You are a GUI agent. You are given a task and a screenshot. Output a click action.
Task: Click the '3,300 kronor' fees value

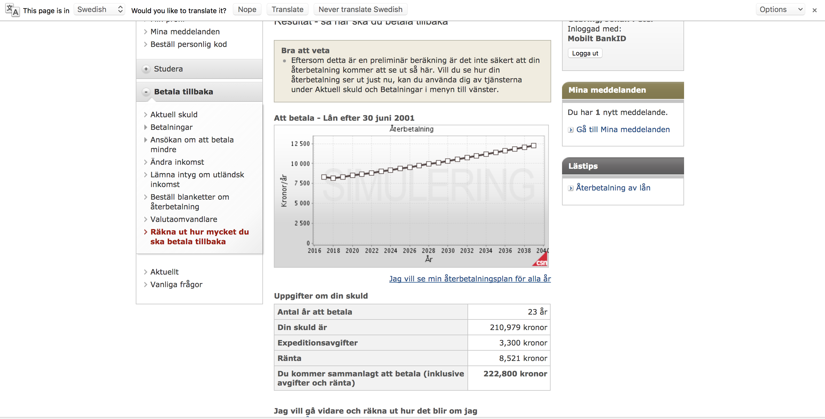click(x=523, y=343)
